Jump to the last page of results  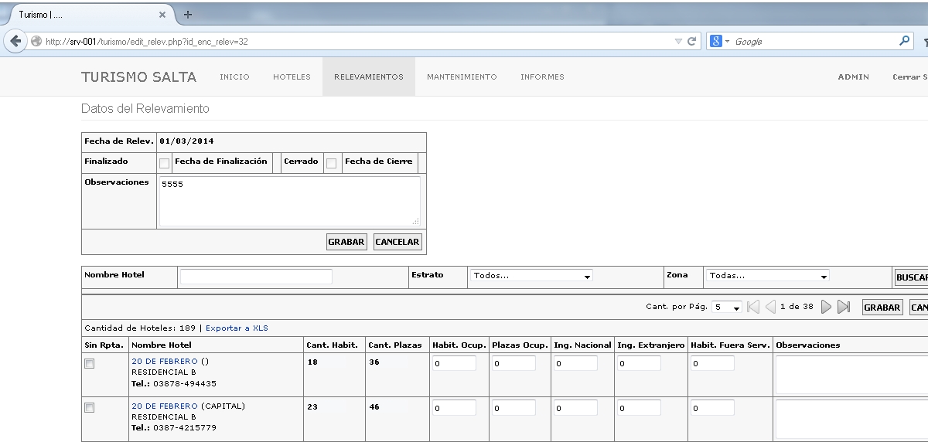844,307
